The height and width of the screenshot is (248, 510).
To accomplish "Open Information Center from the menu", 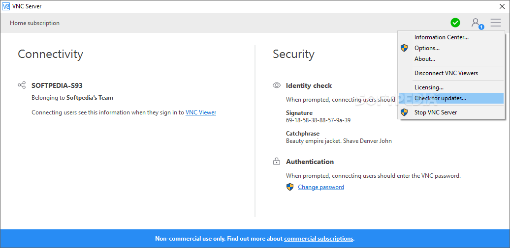I will coord(451,37).
